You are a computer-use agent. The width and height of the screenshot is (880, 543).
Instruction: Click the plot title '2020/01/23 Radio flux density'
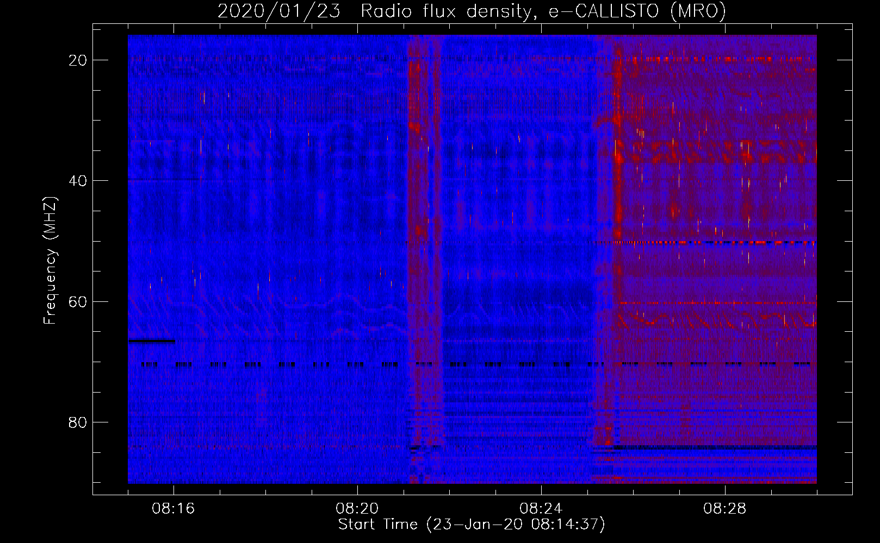pos(375,11)
